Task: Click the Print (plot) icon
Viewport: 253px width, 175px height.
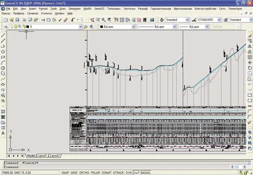Action: click(24, 20)
